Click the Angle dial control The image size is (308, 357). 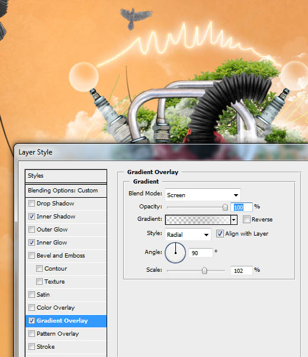click(x=175, y=253)
